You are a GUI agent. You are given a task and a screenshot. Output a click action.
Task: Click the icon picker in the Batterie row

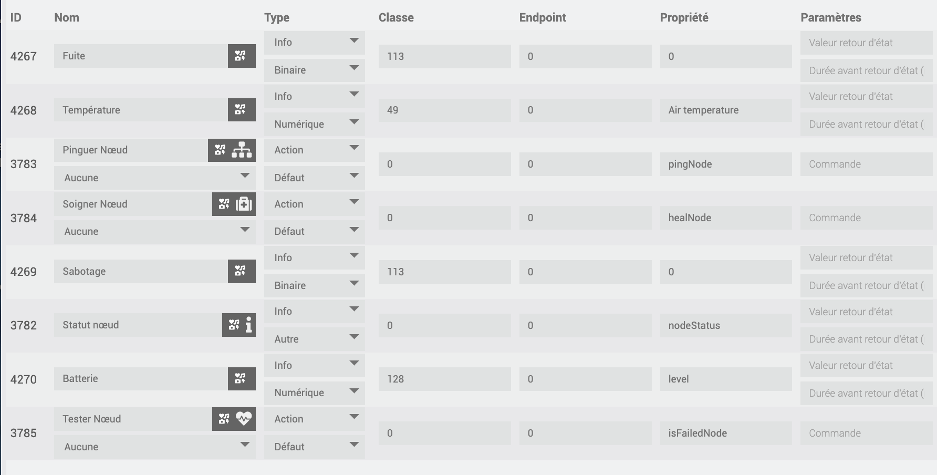[241, 379]
